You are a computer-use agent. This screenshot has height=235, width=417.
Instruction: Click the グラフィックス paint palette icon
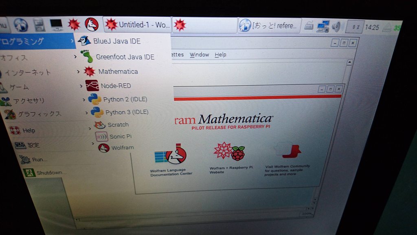[x=10, y=114]
